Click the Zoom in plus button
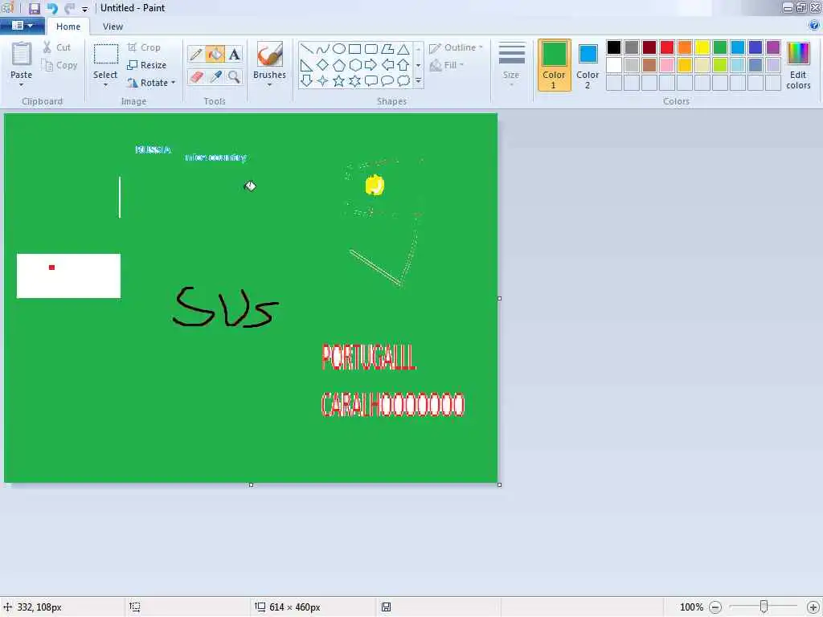This screenshot has height=617, width=823. pyautogui.click(x=813, y=607)
